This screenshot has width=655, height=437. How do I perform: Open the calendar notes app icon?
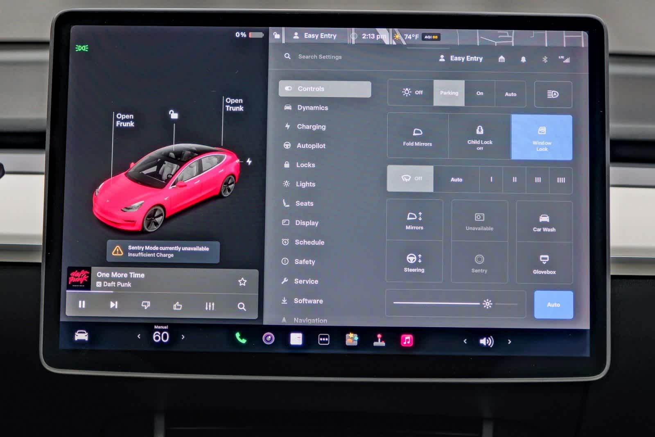pos(296,339)
